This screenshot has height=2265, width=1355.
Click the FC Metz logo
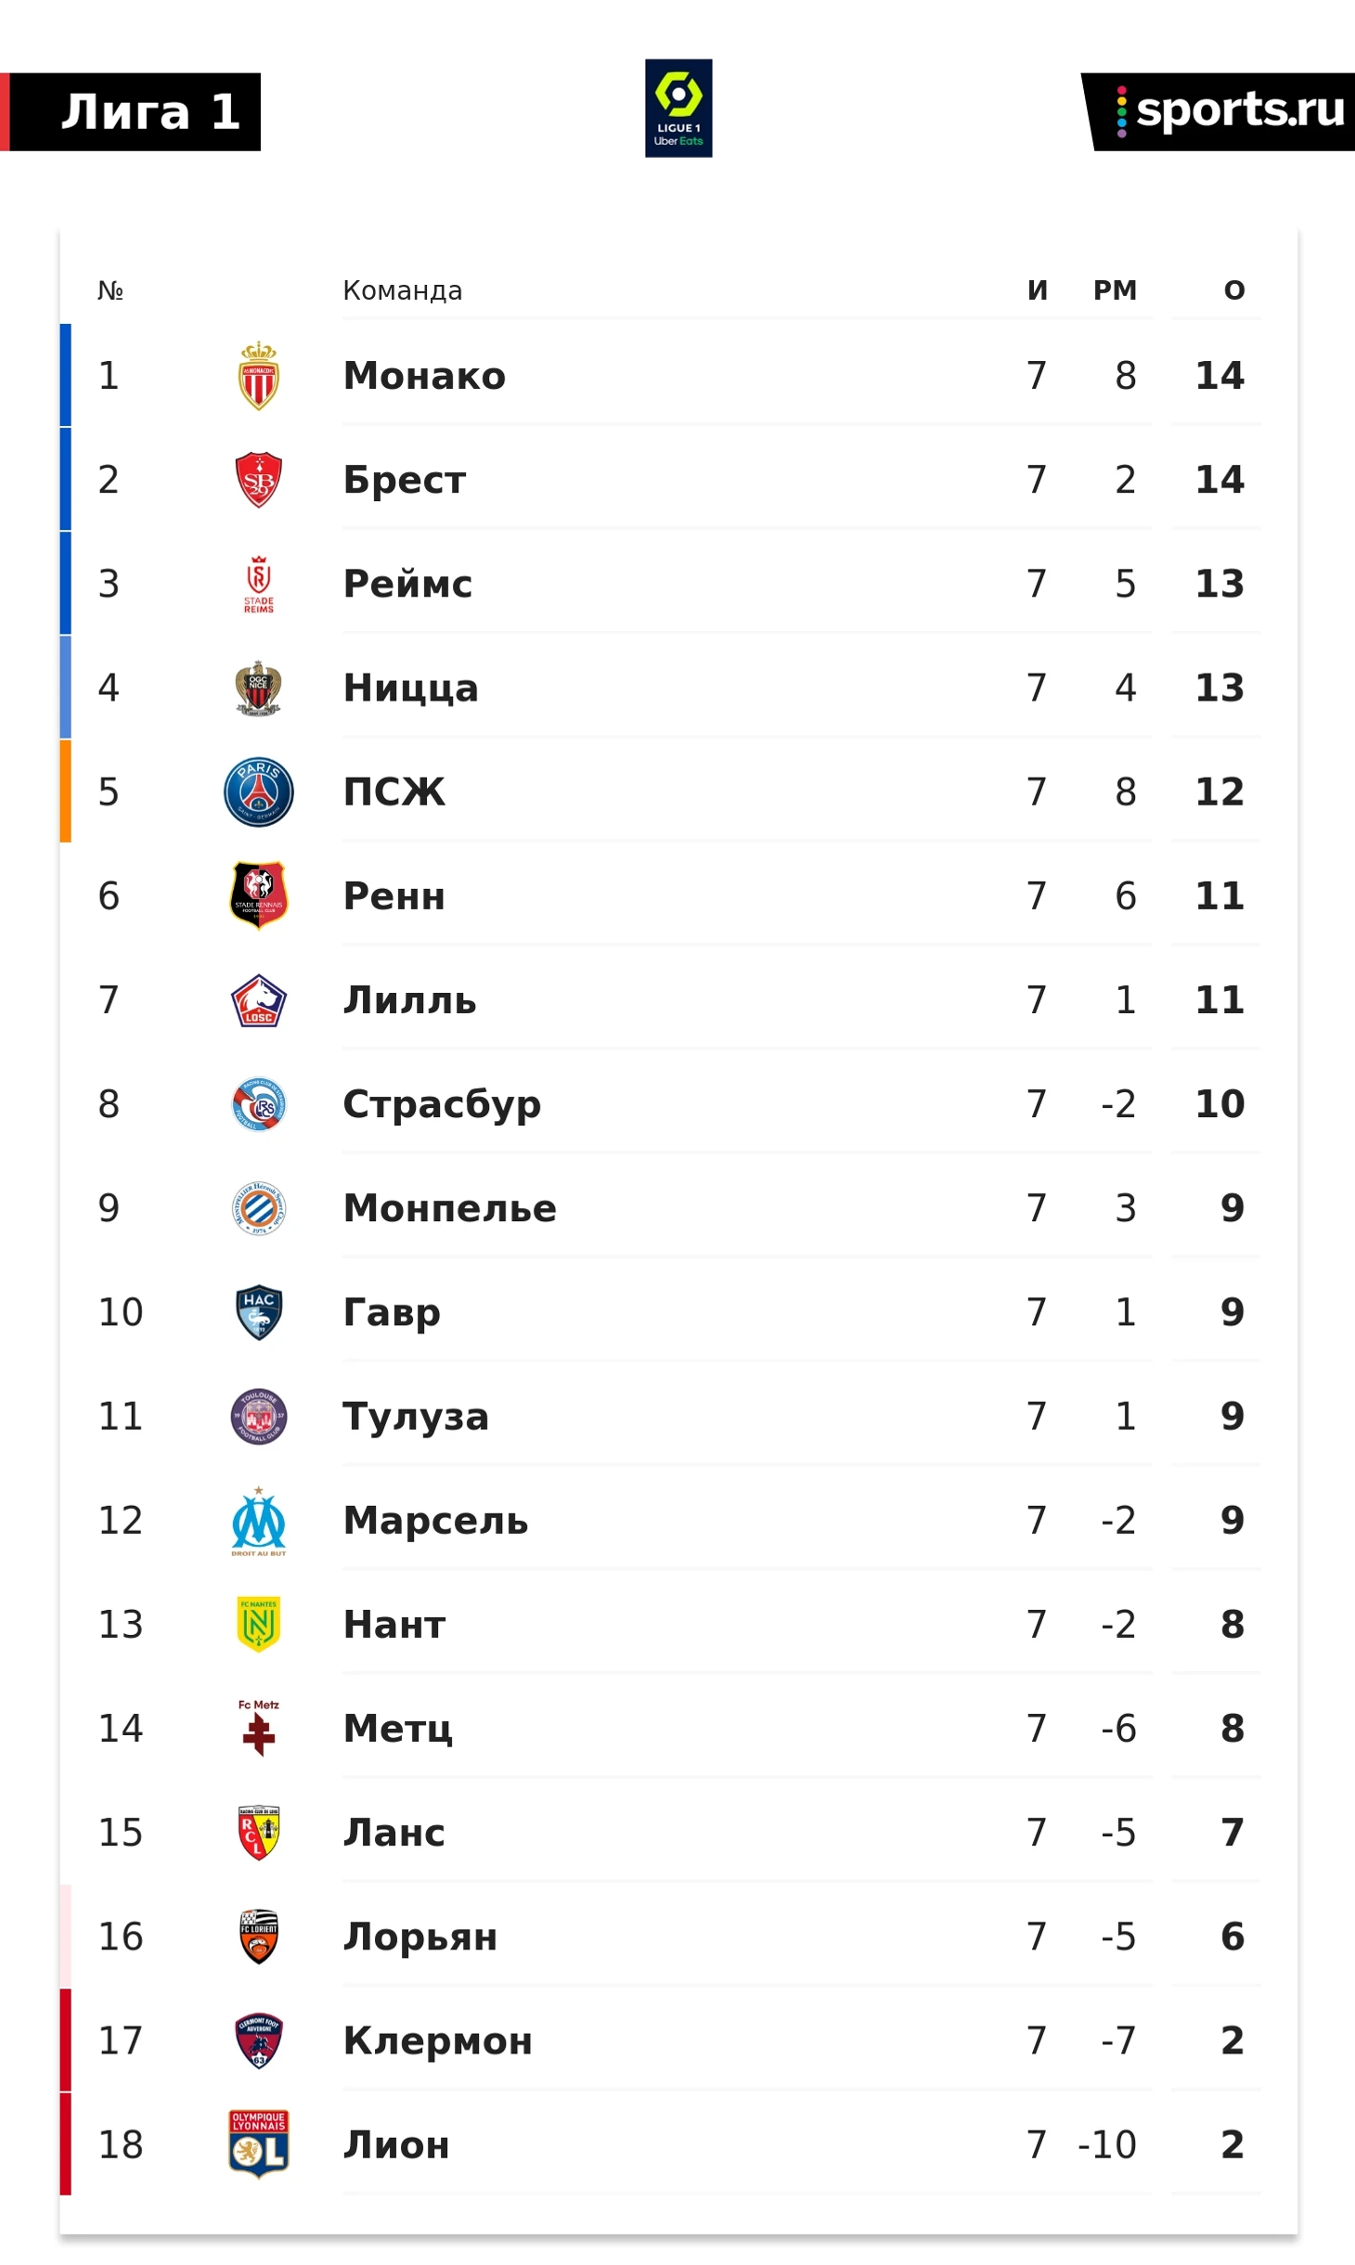[x=259, y=1728]
